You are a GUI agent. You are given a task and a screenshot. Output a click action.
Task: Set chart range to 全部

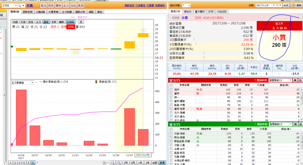tap(155, 162)
